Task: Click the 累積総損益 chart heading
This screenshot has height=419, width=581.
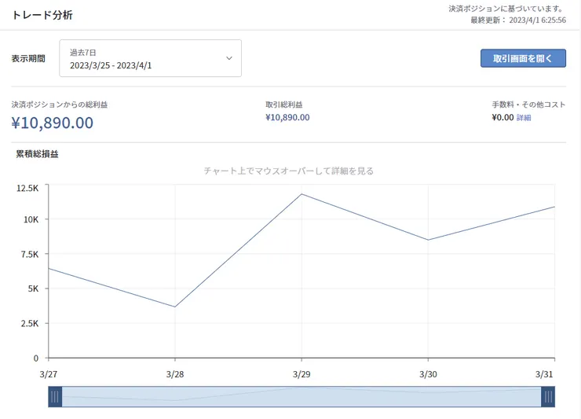Action: pyautogui.click(x=38, y=154)
